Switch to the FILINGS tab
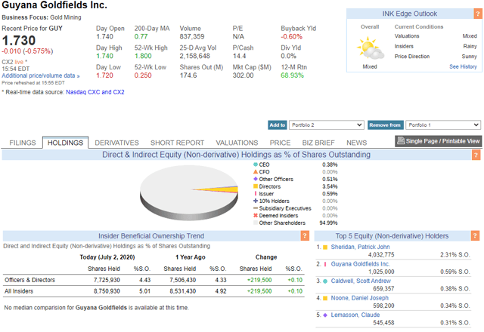Viewport: 484px width, 332px height. tap(23, 143)
